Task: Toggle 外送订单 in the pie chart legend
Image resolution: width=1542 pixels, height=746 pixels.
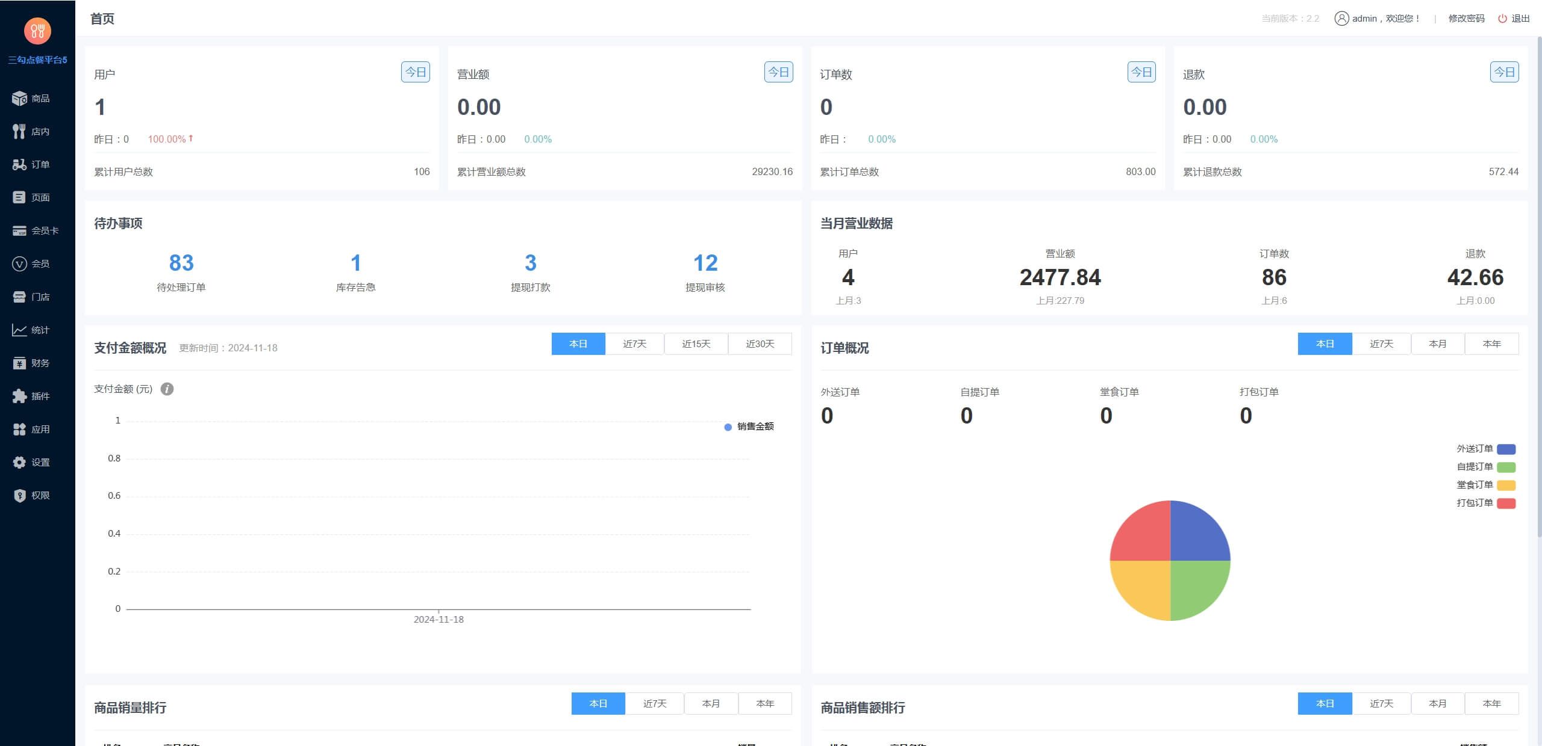Action: point(1475,448)
